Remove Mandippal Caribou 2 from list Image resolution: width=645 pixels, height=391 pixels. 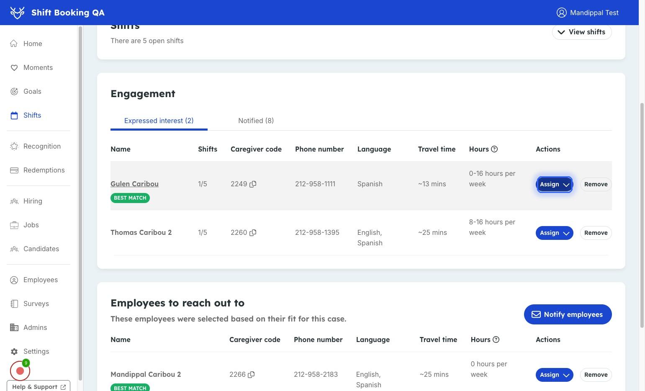pos(596,375)
